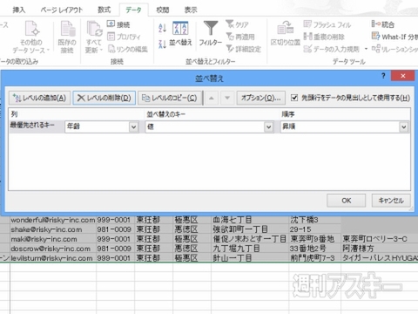Select the 最優先されるキー sort level row

point(209,127)
